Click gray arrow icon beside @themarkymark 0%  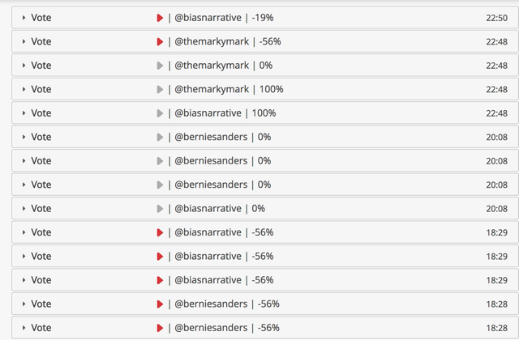point(161,66)
